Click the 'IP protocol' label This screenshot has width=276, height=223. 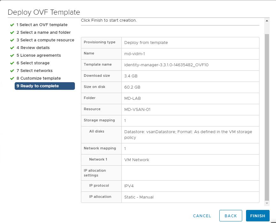(x=99, y=185)
